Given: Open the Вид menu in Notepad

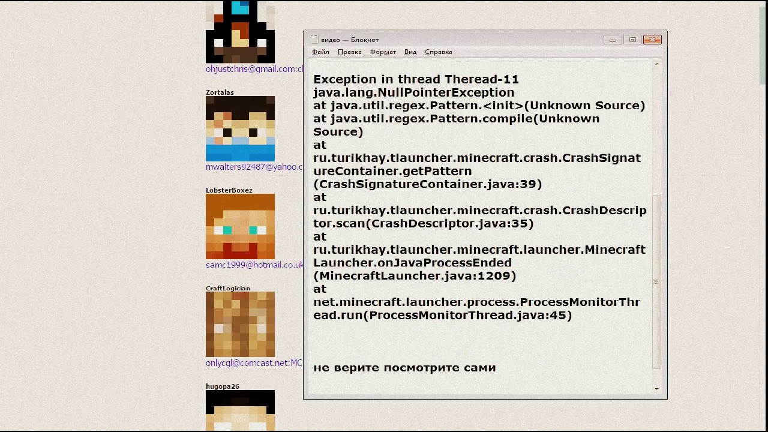Looking at the screenshot, I should point(410,52).
